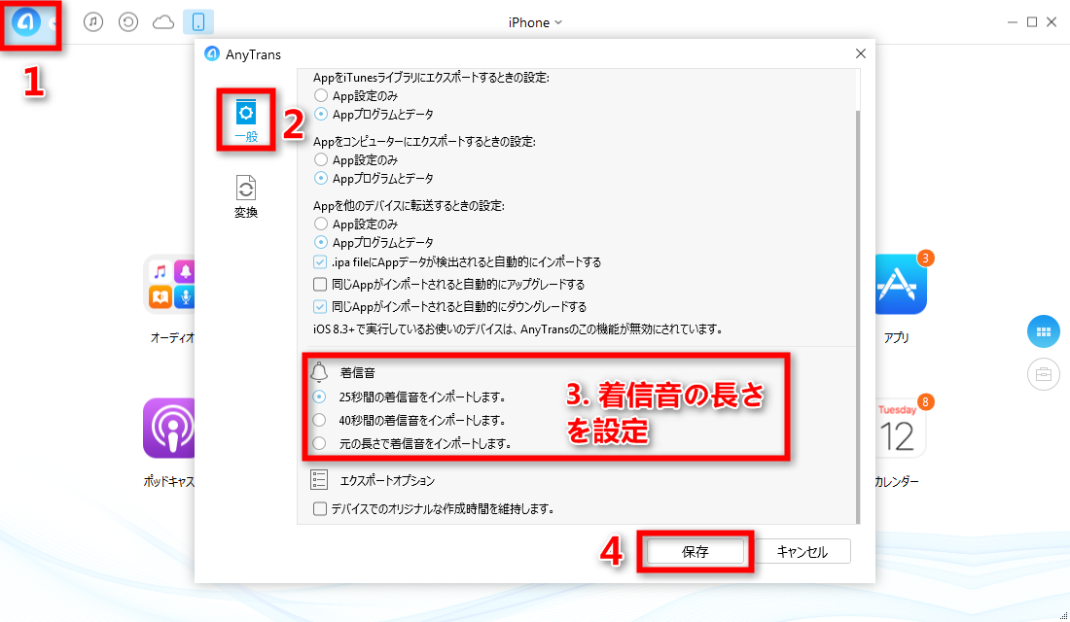Click the iOS 8.3+ notice text
This screenshot has width=1070, height=622.
point(517,329)
